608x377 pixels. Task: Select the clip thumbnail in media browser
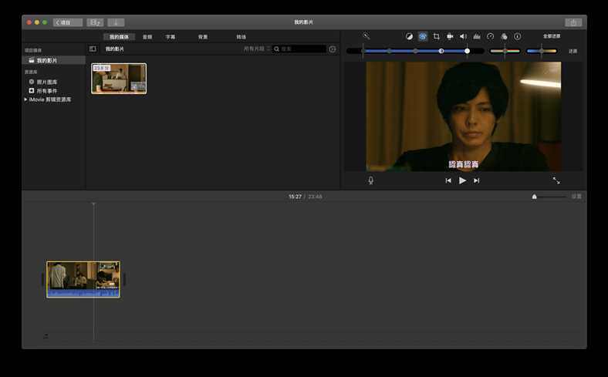click(119, 79)
